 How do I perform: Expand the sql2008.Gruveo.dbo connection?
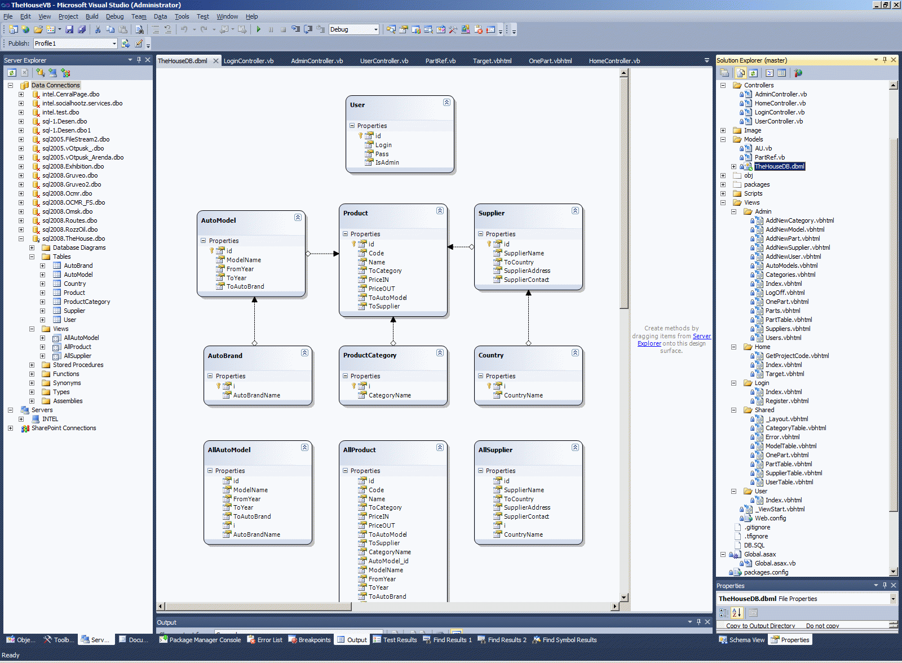point(21,175)
